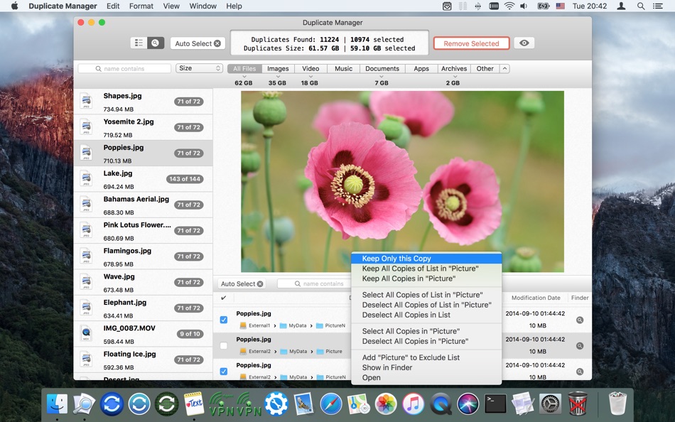
Task: Select Elephant.jpg in the file list
Action: pyautogui.click(x=144, y=308)
